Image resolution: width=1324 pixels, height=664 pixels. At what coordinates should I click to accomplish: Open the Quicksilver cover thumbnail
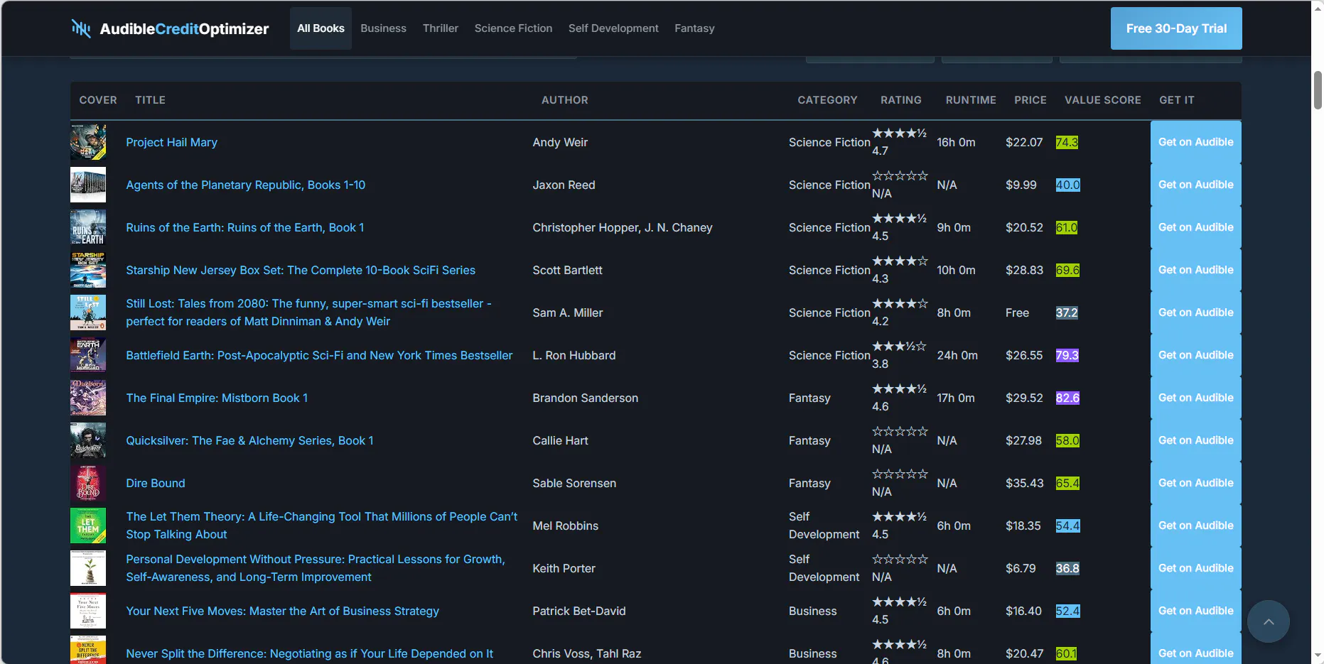pos(88,440)
